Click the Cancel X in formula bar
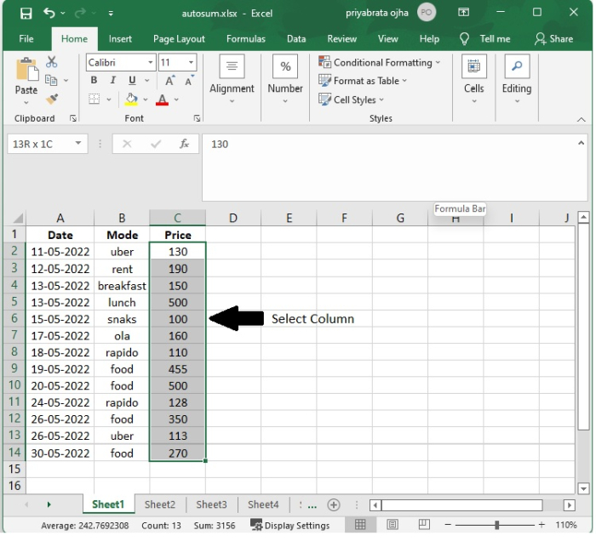 [127, 144]
